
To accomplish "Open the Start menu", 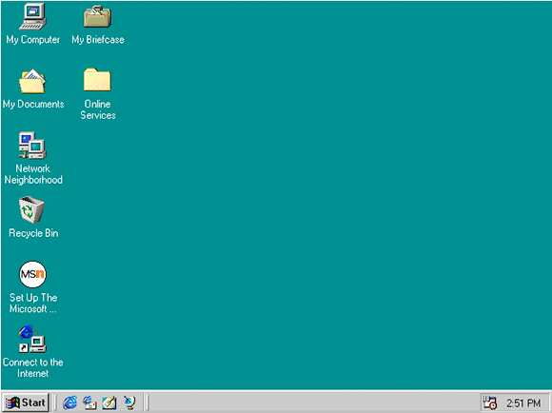I will (x=26, y=403).
